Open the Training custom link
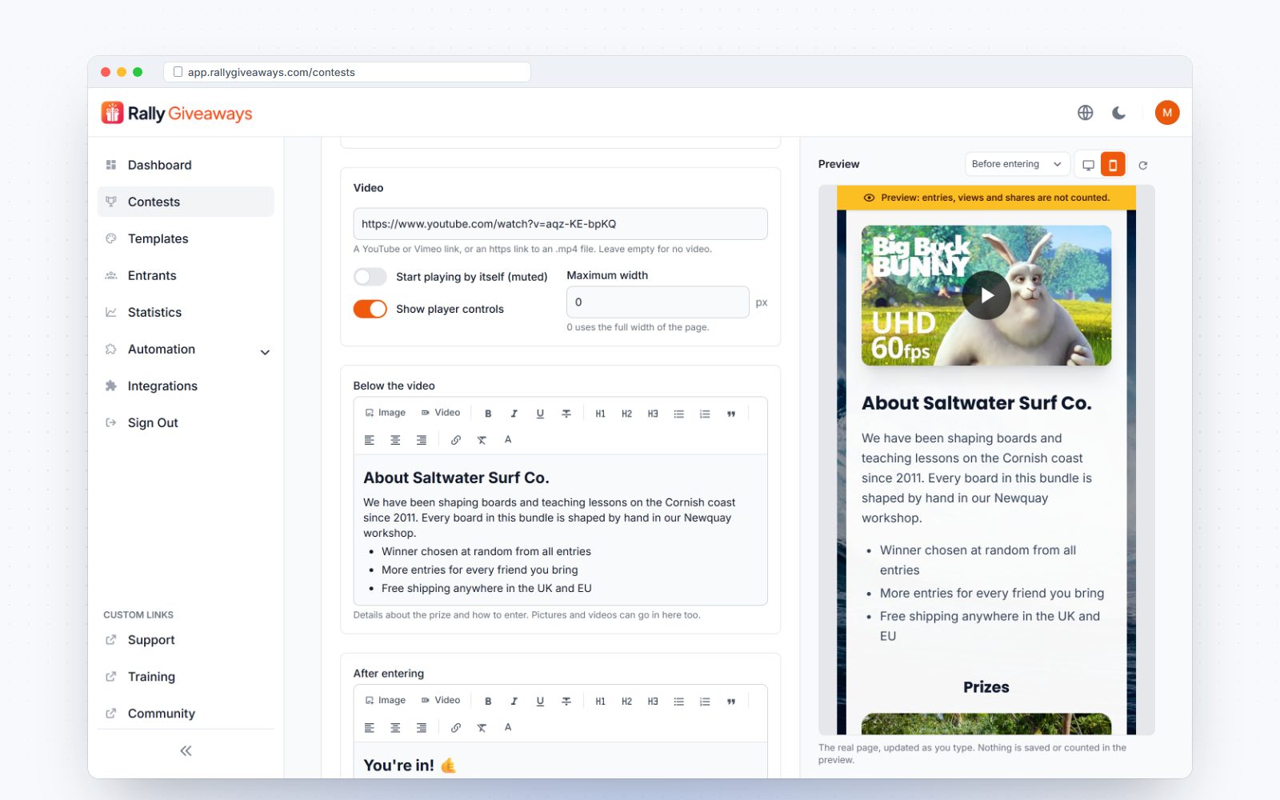 click(x=186, y=677)
